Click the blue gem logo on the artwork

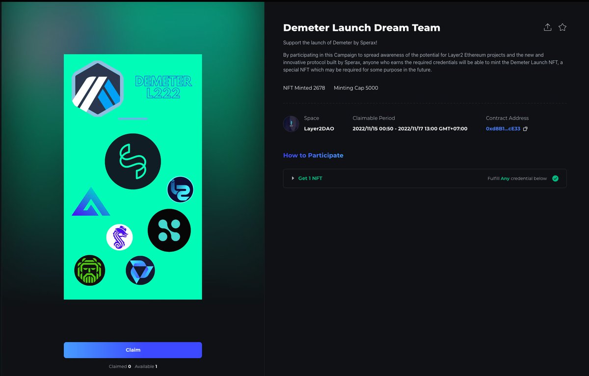(140, 270)
